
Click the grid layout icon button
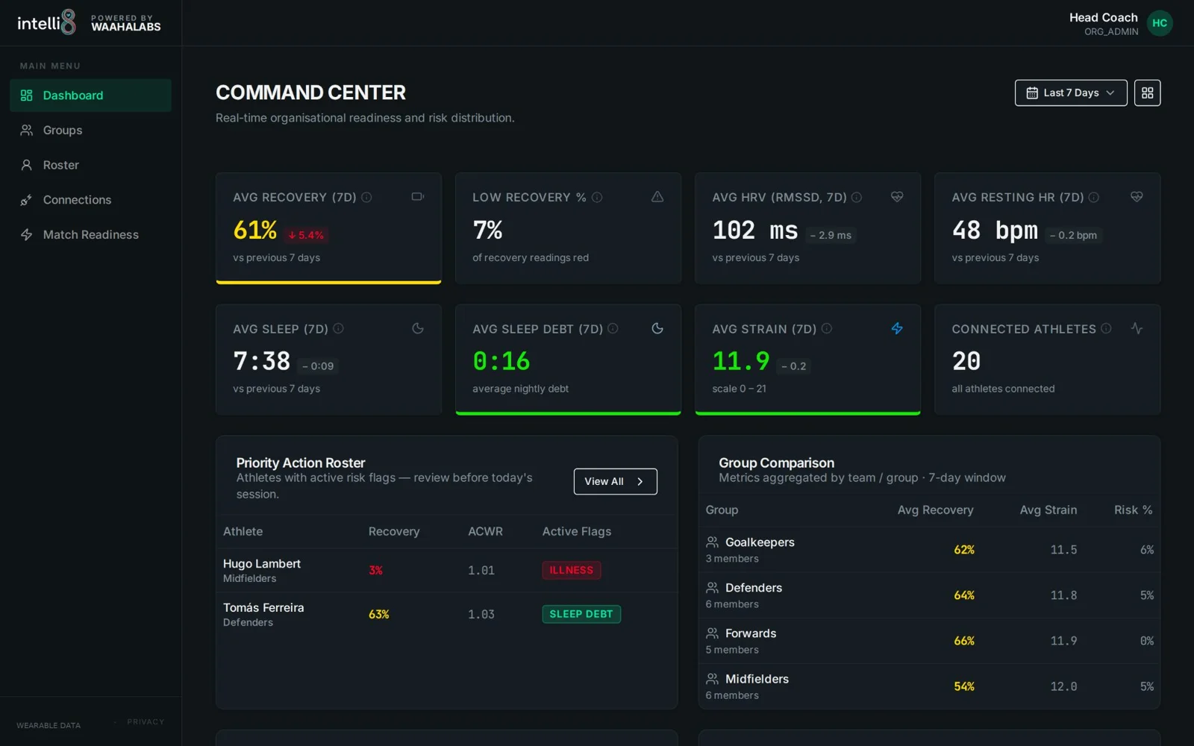(x=1148, y=93)
